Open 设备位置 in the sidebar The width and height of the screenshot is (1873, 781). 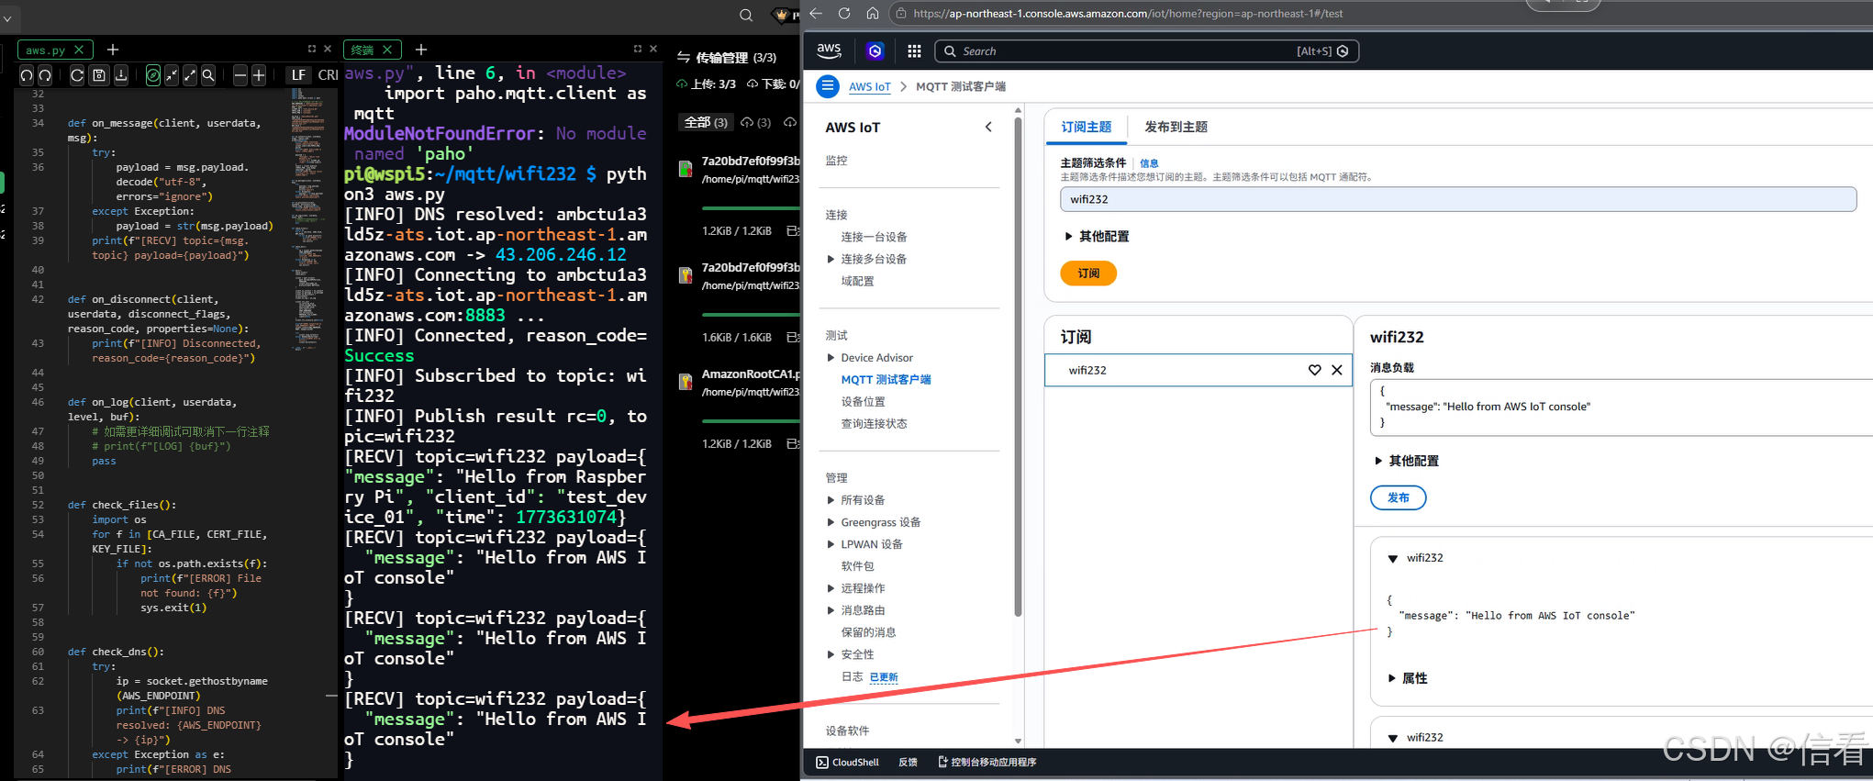coord(863,402)
